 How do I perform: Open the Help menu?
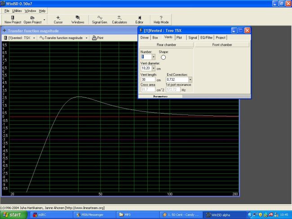point(42,11)
